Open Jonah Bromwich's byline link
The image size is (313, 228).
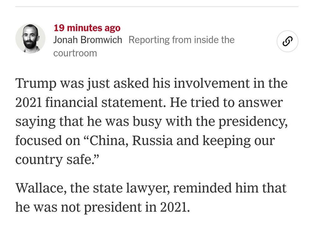coord(88,40)
